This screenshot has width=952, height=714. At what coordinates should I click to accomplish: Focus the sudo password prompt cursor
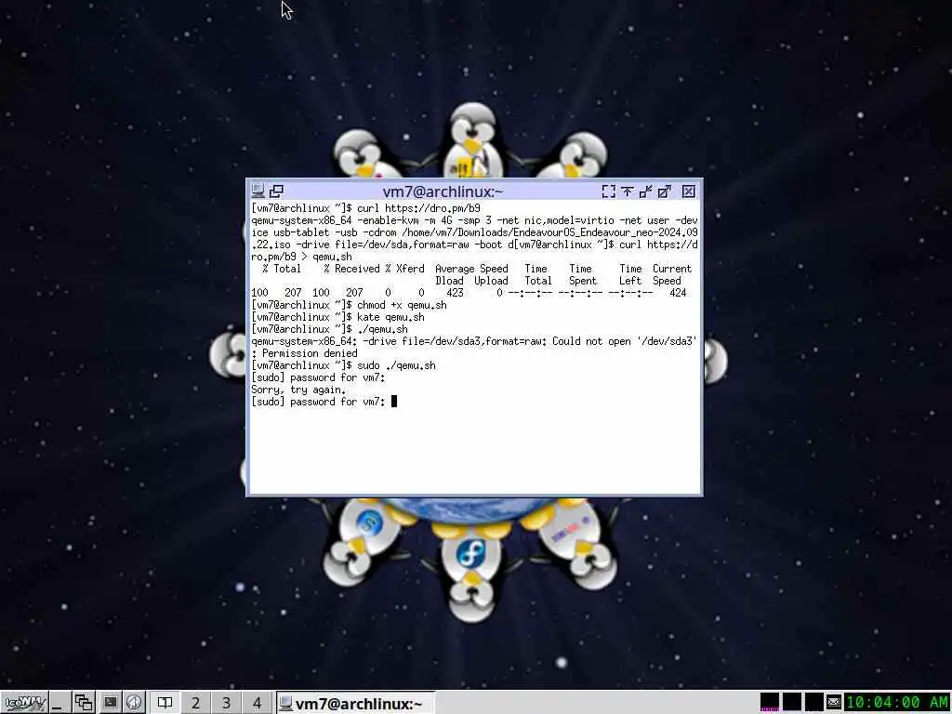pyautogui.click(x=394, y=402)
